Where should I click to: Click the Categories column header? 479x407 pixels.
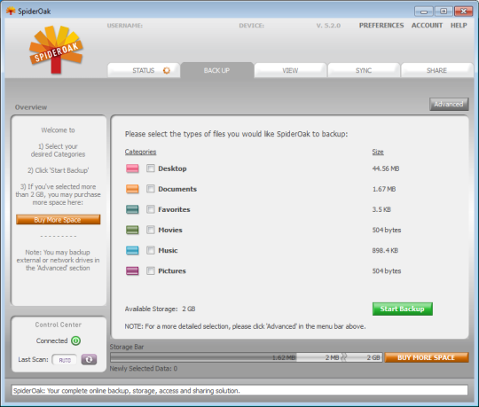pos(140,152)
